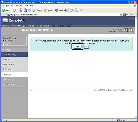Click the browser Refresh toolbar icon
Viewport: 138px width, 122px height.
click(x=25, y=10)
